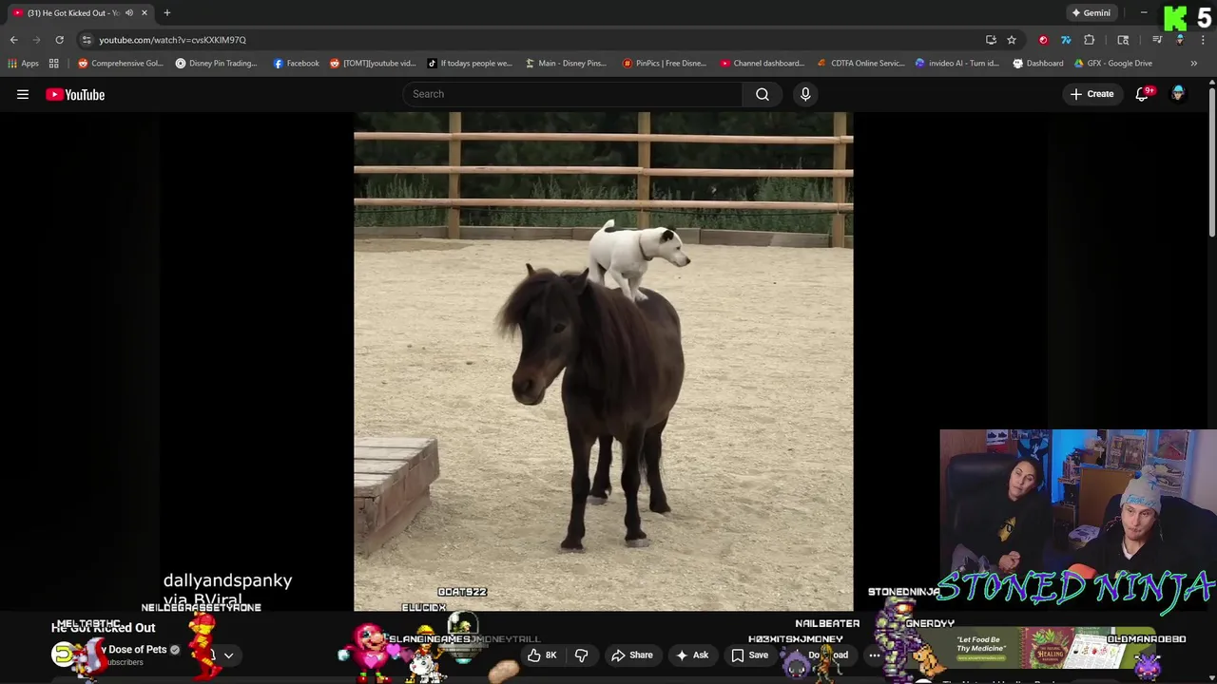The height and width of the screenshot is (684, 1217).
Task: View site information icon in address bar
Action: click(87, 40)
